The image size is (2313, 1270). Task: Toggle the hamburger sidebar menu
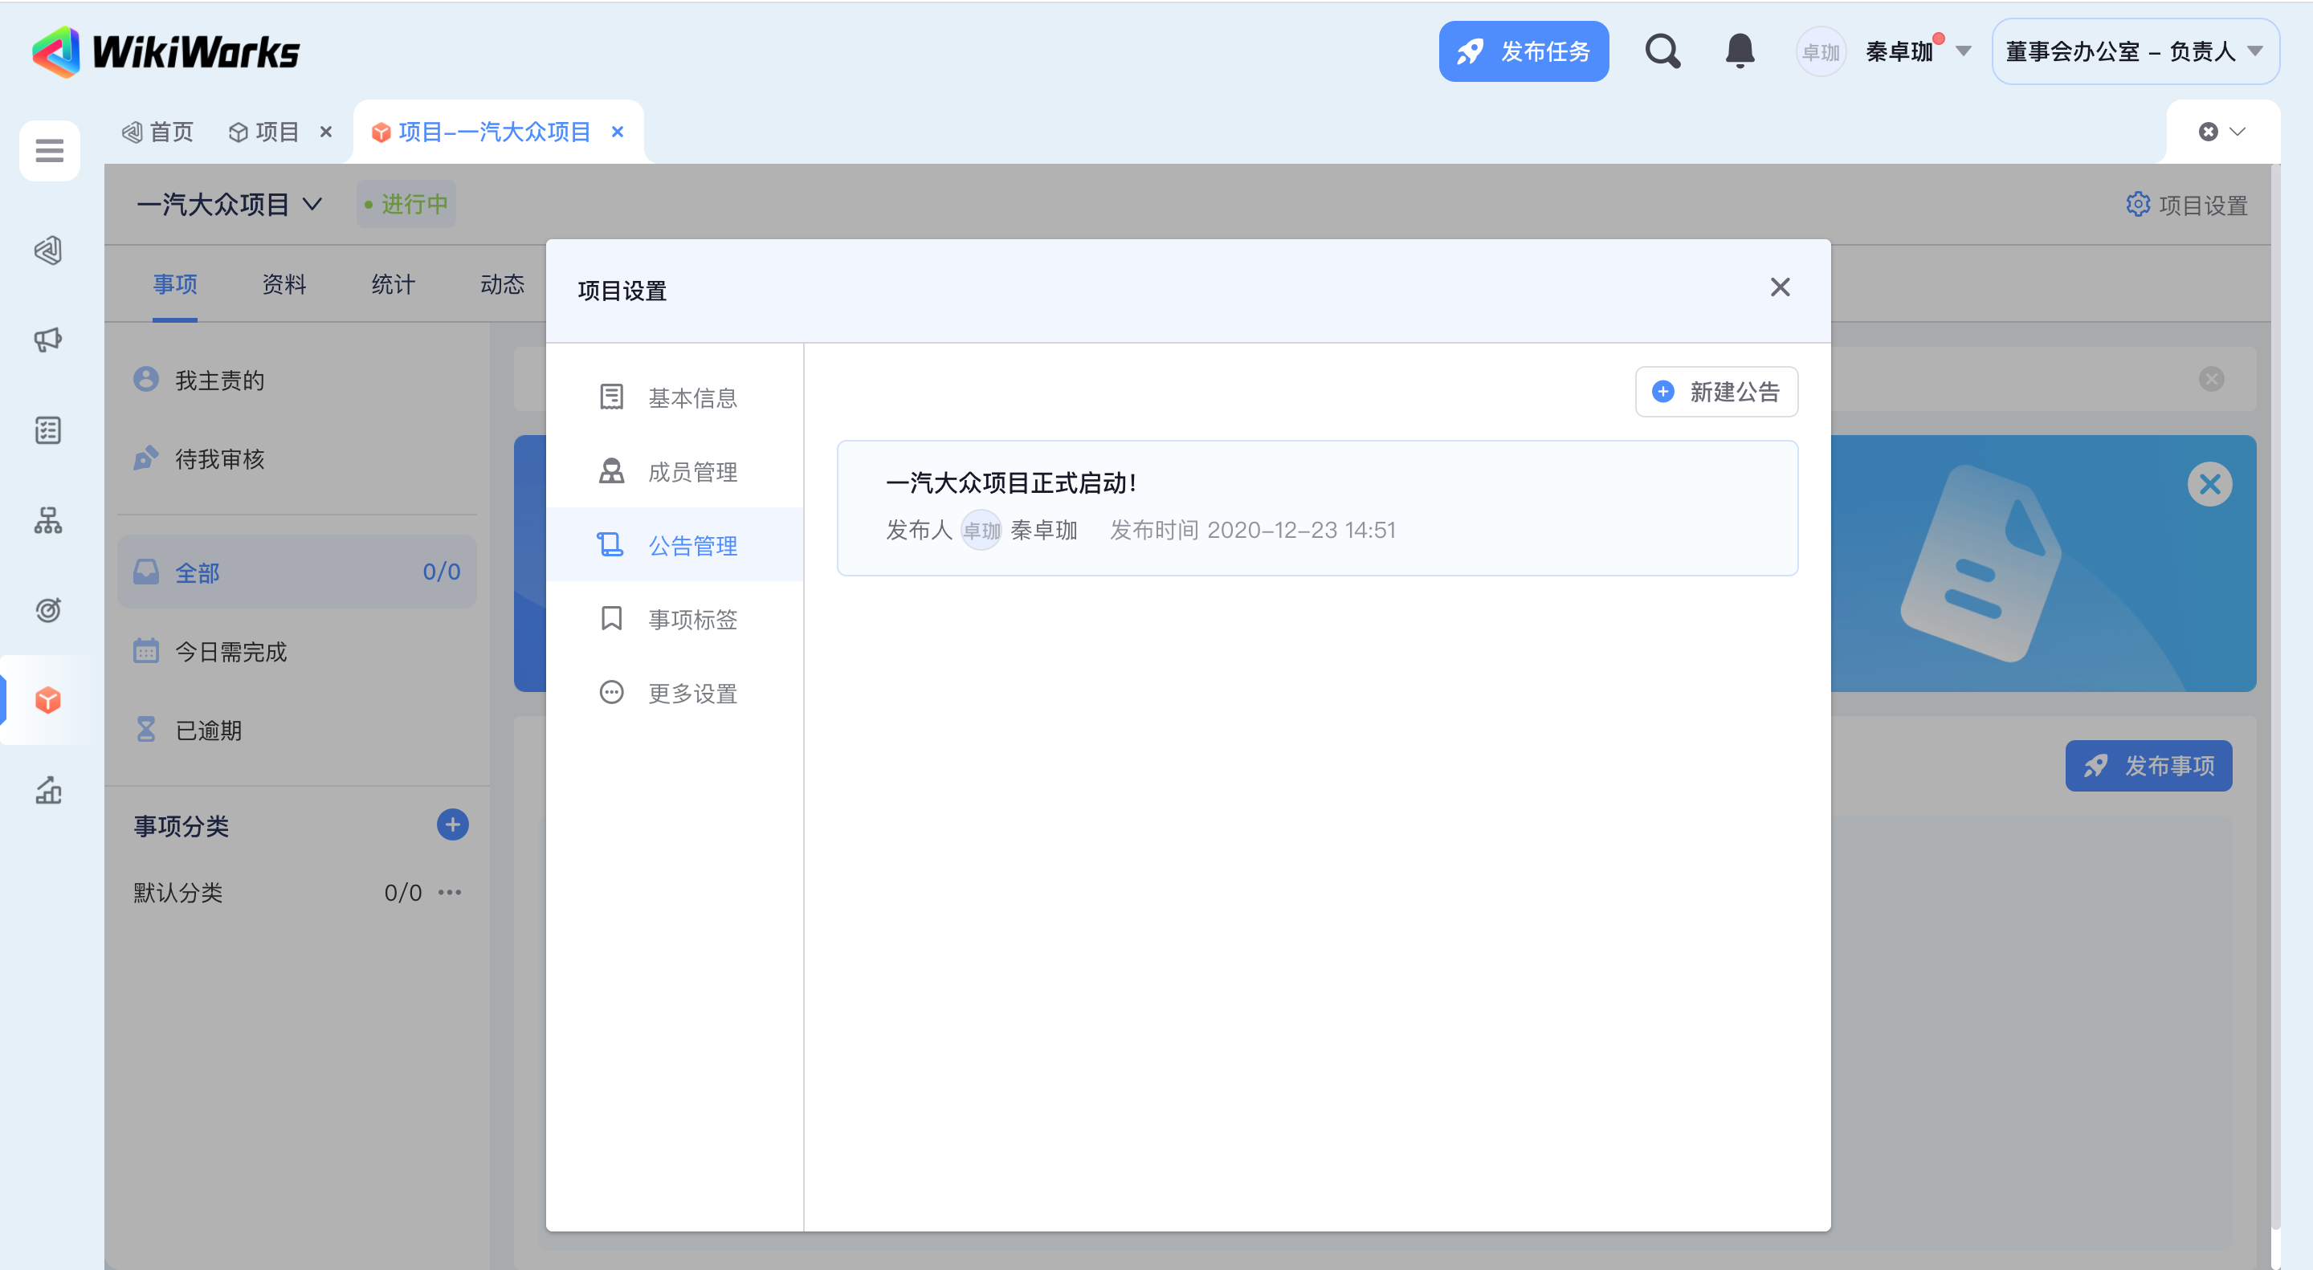(49, 150)
